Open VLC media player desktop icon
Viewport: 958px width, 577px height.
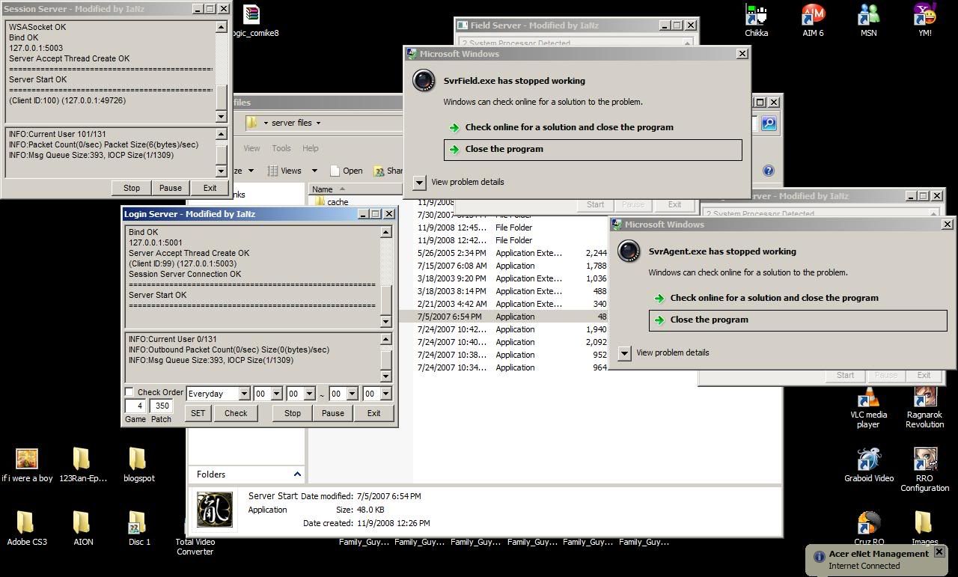[868, 397]
